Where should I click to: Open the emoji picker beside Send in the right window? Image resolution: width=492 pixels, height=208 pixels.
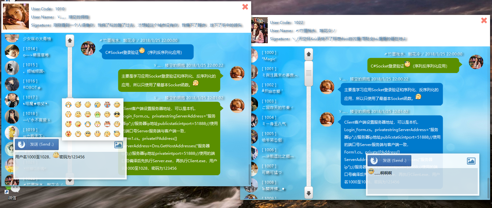point(374,160)
